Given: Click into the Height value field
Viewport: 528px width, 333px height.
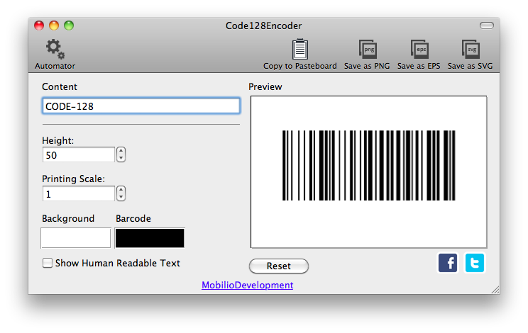Looking at the screenshot, I should (79, 155).
